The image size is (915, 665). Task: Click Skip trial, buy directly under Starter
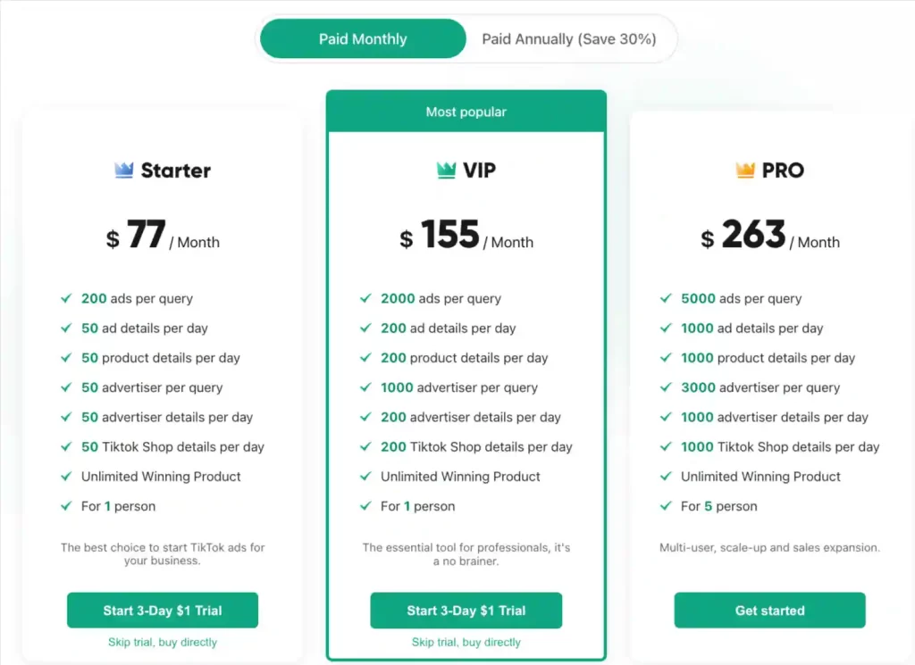(x=162, y=642)
